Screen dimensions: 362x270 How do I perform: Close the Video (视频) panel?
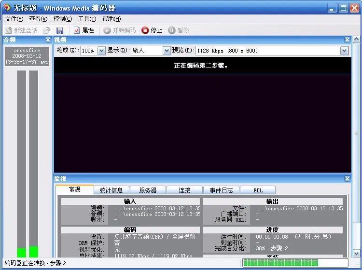point(347,40)
